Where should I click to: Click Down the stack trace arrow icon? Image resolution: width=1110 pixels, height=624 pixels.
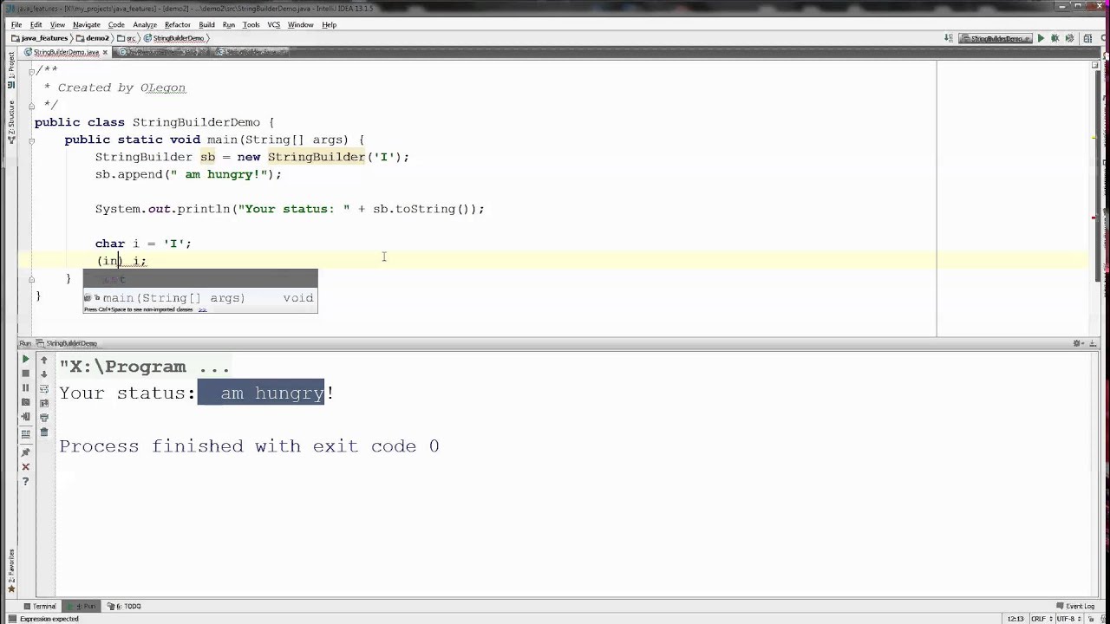click(44, 374)
